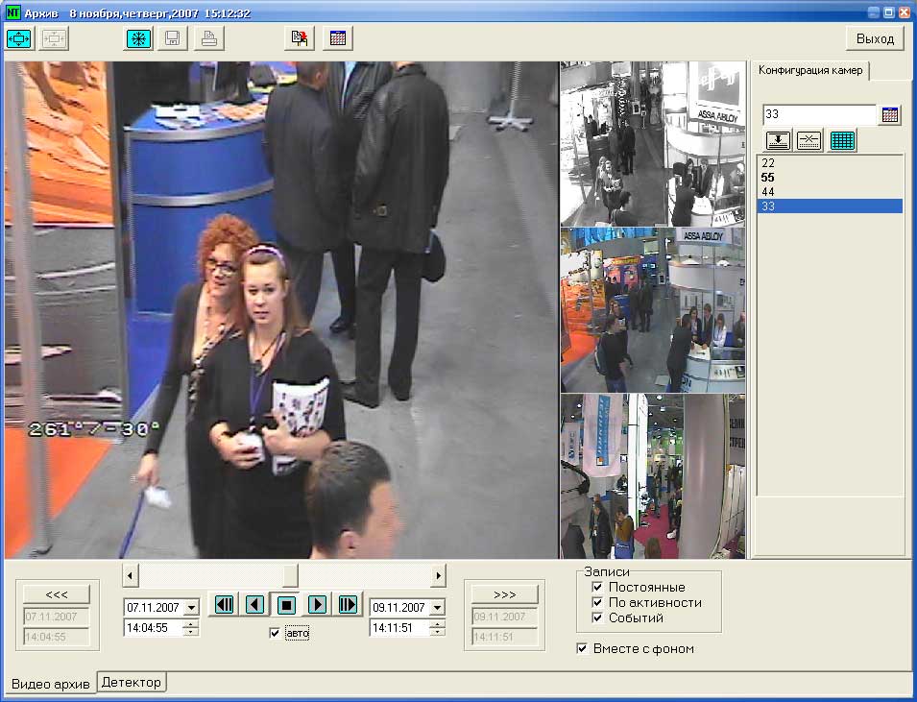
Task: Click the down-arrow import icon above camera list
Action: [x=778, y=140]
